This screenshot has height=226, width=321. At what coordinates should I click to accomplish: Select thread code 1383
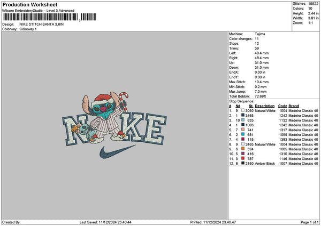tap(283, 140)
